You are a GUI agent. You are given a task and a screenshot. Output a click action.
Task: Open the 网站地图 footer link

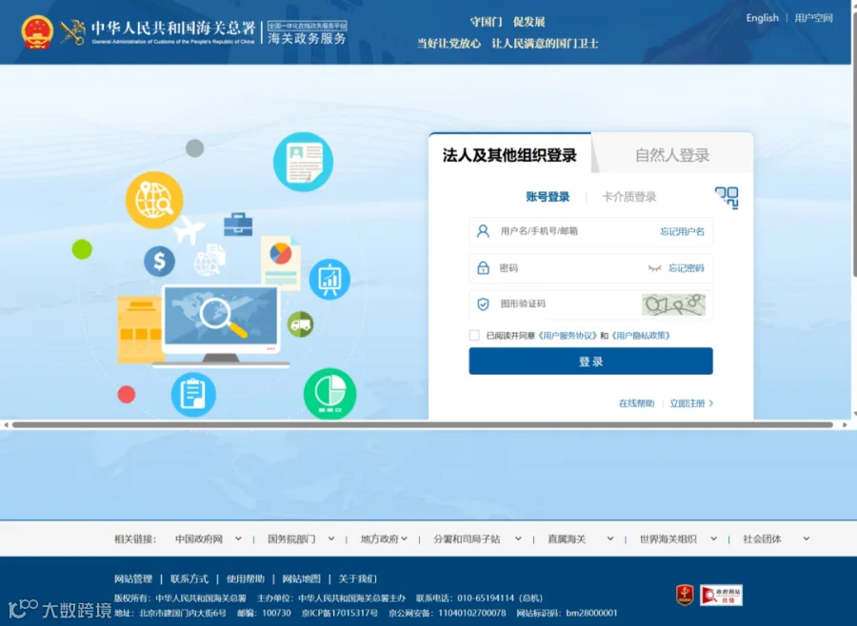301,579
